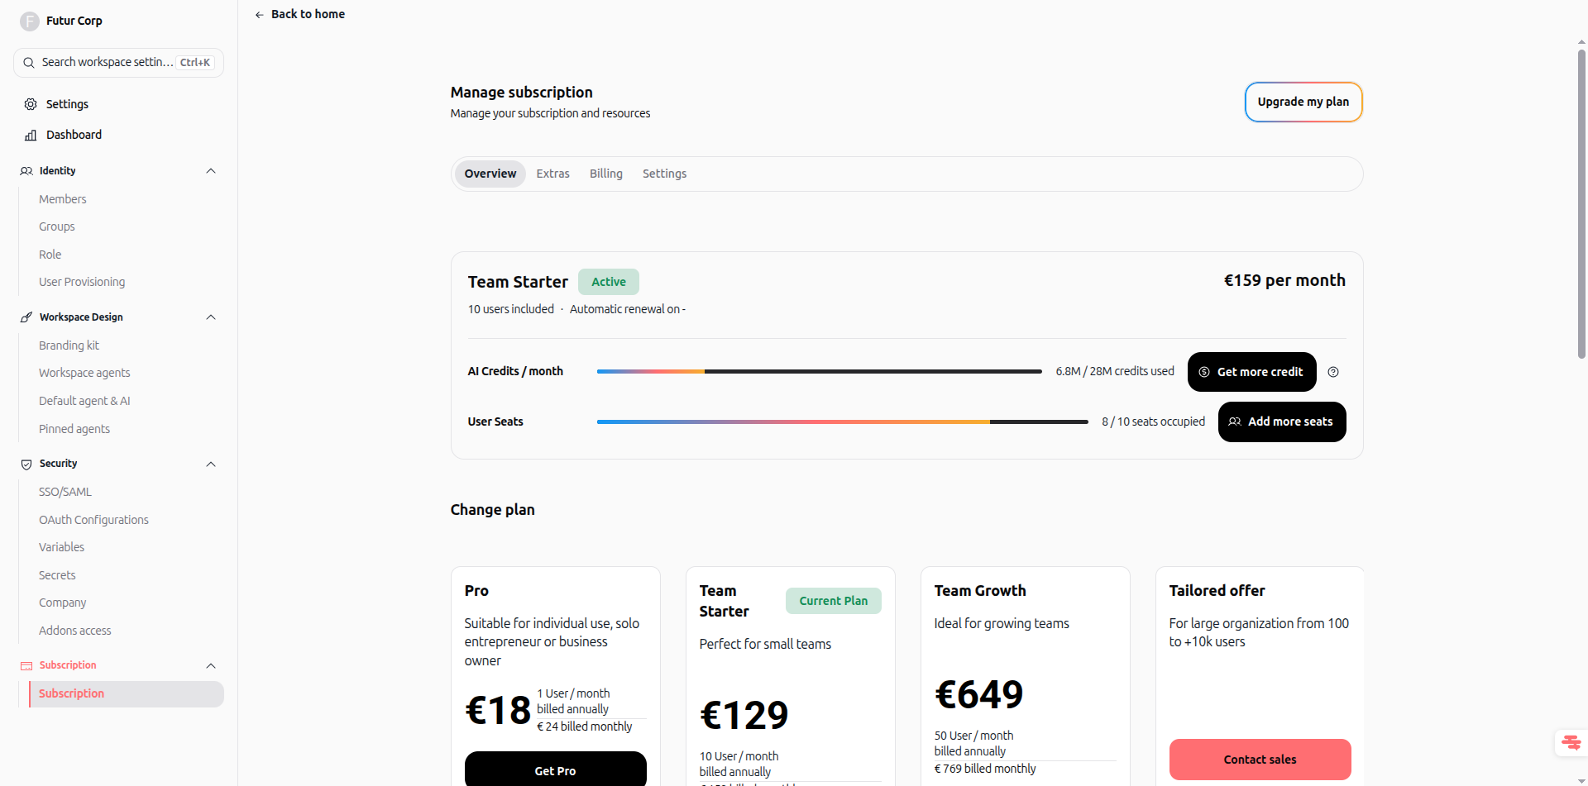Click the Add more seats button

pos(1282,422)
